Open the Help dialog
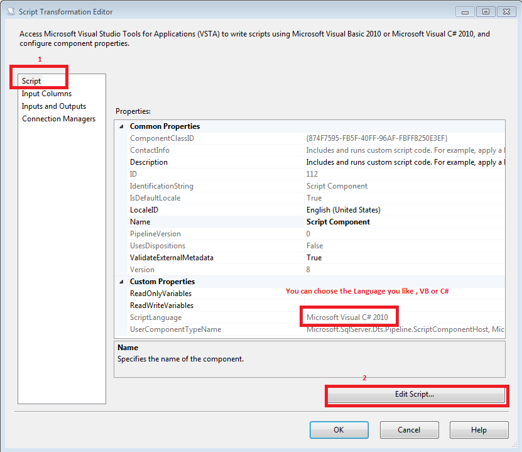 coord(479,429)
